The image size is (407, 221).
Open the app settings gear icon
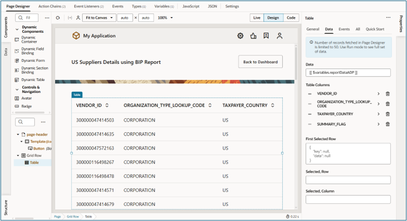(x=240, y=36)
